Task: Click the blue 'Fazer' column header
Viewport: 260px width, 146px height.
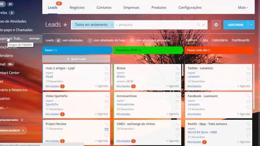Action: point(77,50)
